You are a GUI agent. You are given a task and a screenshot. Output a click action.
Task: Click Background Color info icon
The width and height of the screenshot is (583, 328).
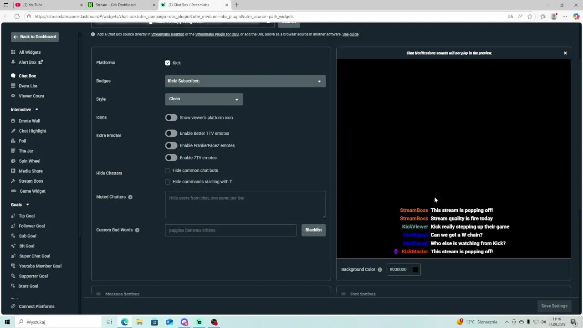pos(380,270)
